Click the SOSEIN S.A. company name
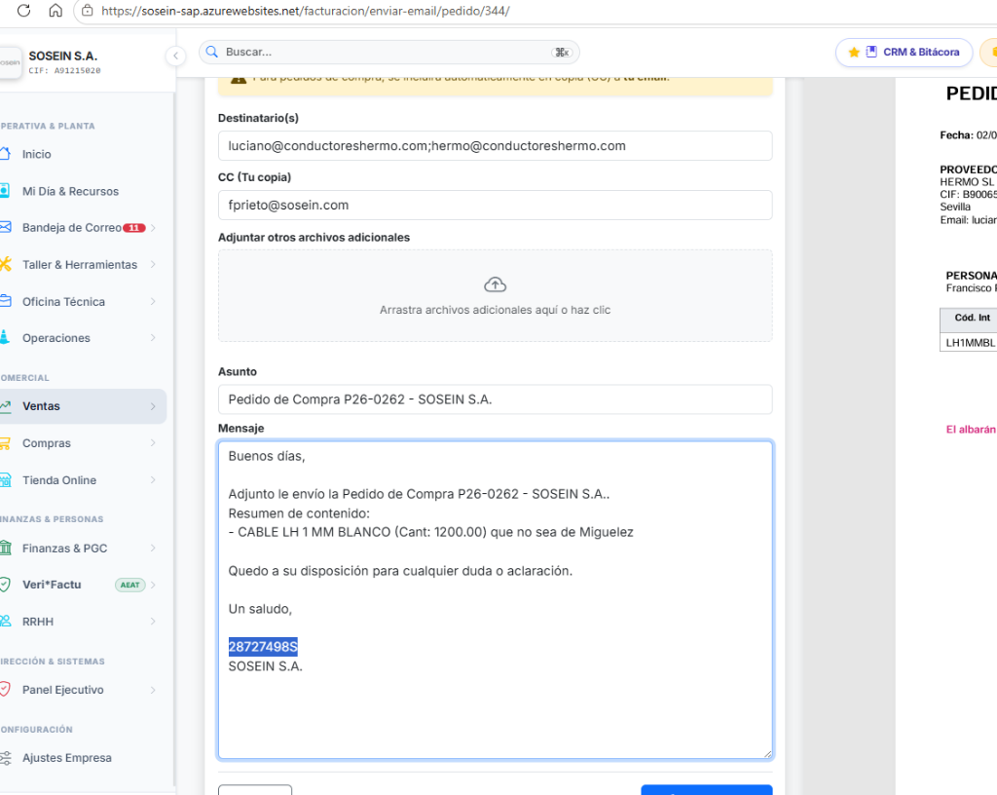Viewport: 997px width, 795px height. 63,56
